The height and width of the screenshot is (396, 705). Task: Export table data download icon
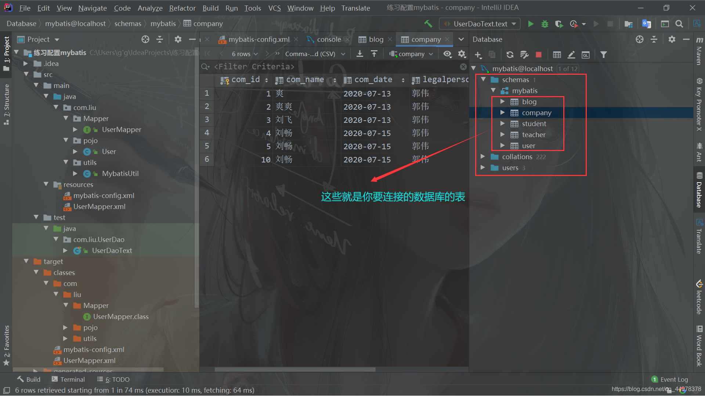click(x=360, y=54)
